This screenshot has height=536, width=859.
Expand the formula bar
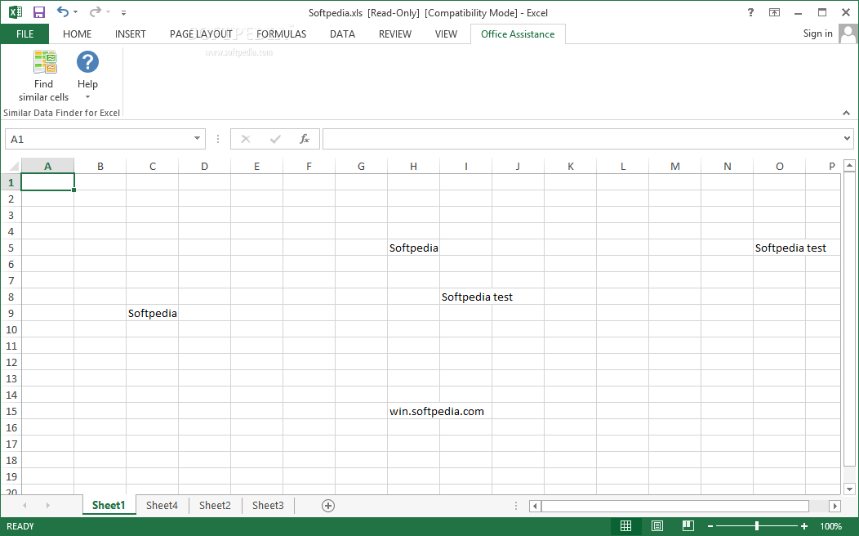[847, 139]
